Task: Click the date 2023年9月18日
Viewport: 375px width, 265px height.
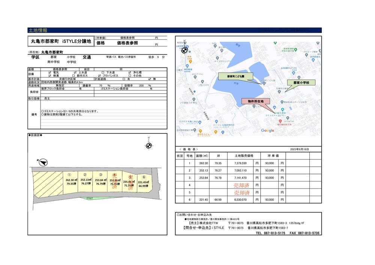Action: tap(299, 149)
